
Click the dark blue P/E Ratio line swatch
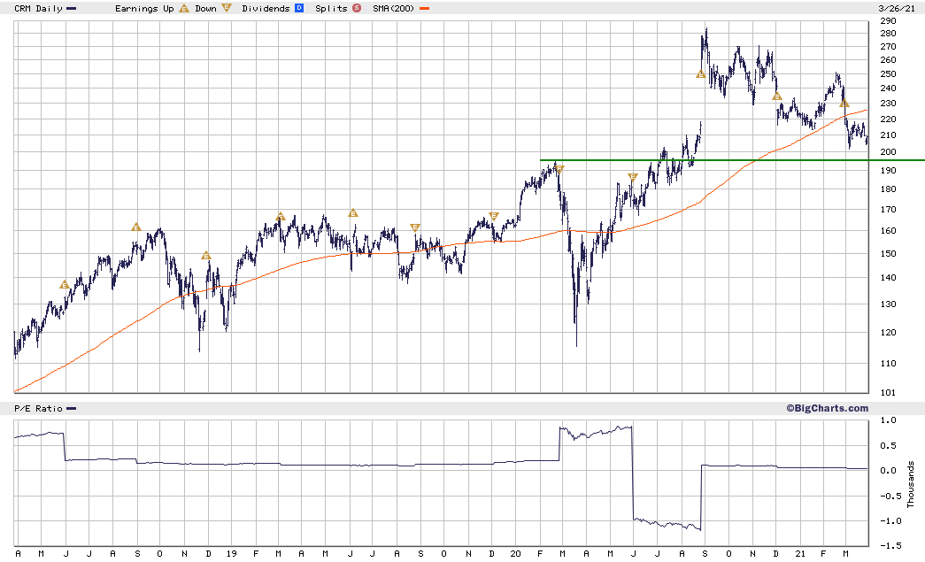point(72,409)
